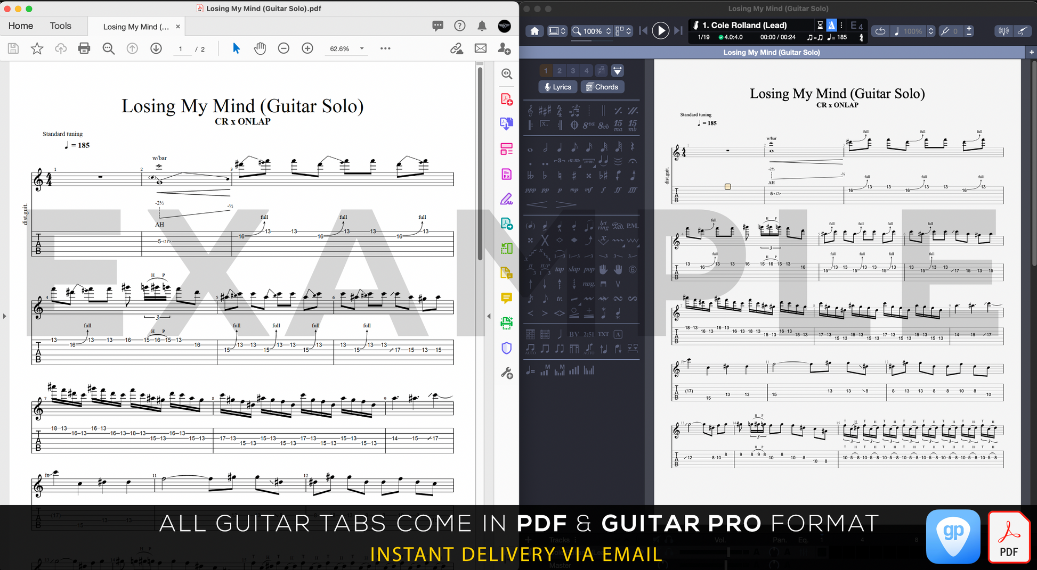Viewport: 1037px width, 570px height.
Task: Click the Chords button
Action: [602, 87]
